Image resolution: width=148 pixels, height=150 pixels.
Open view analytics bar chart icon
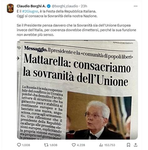pos(101,145)
